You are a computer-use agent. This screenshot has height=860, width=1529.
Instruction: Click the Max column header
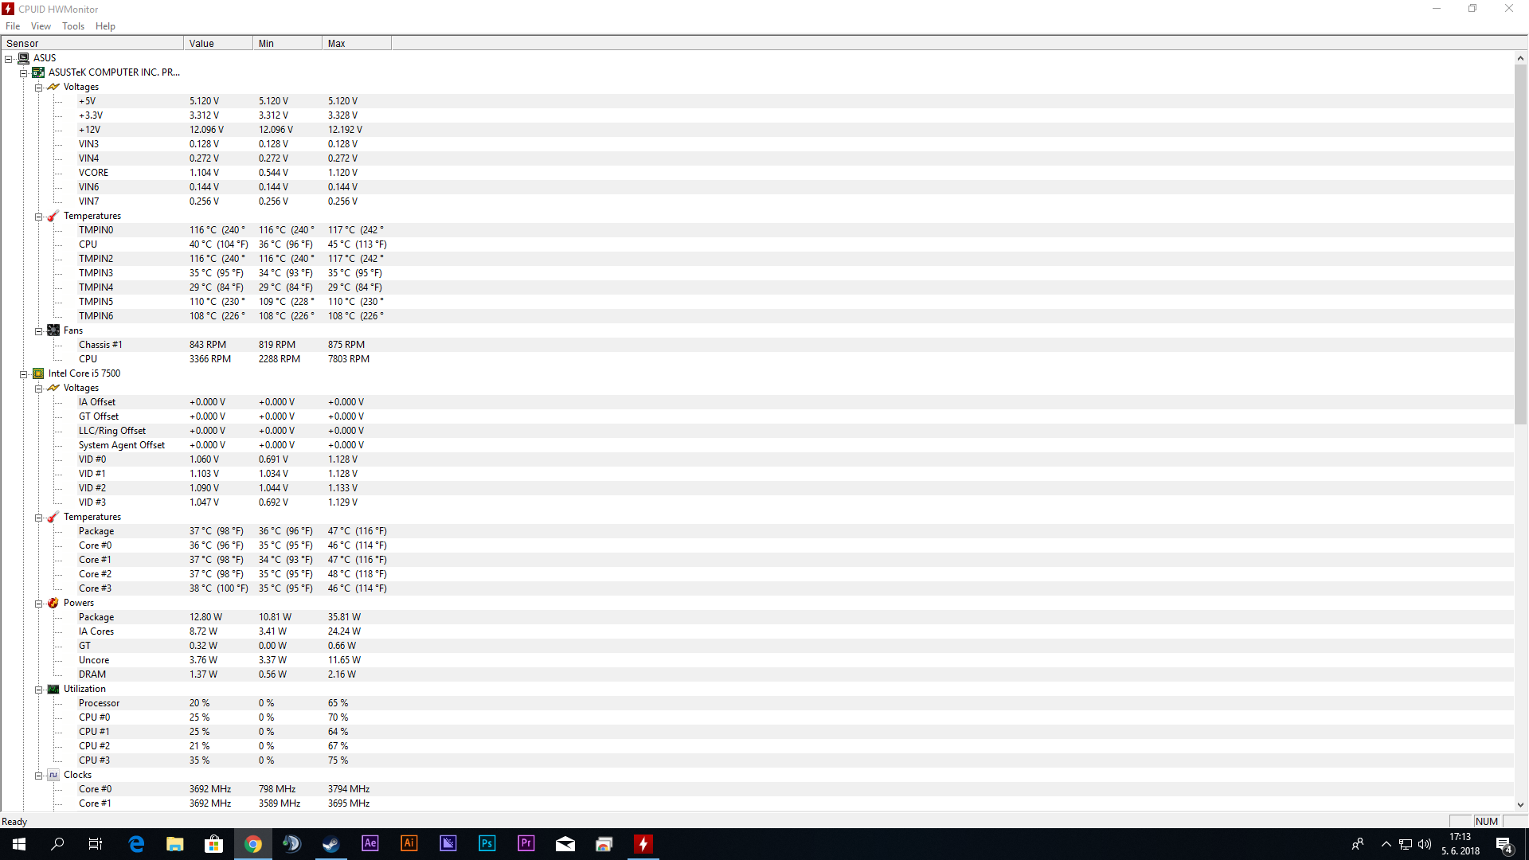(356, 44)
